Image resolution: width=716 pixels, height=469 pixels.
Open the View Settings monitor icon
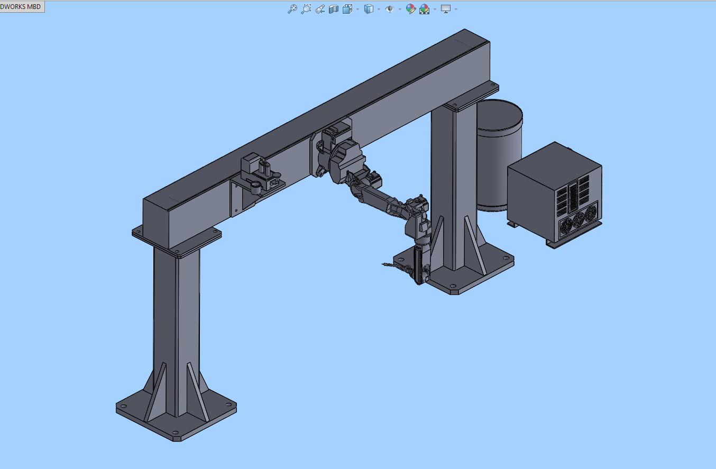click(x=446, y=9)
